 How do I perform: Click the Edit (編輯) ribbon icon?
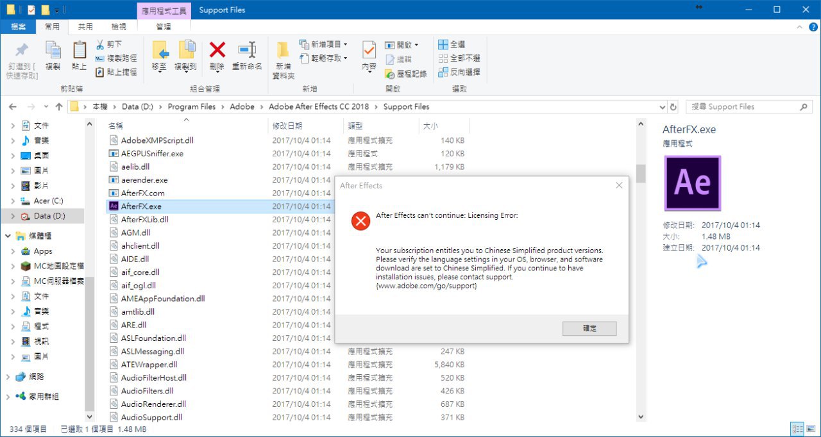[390, 59]
